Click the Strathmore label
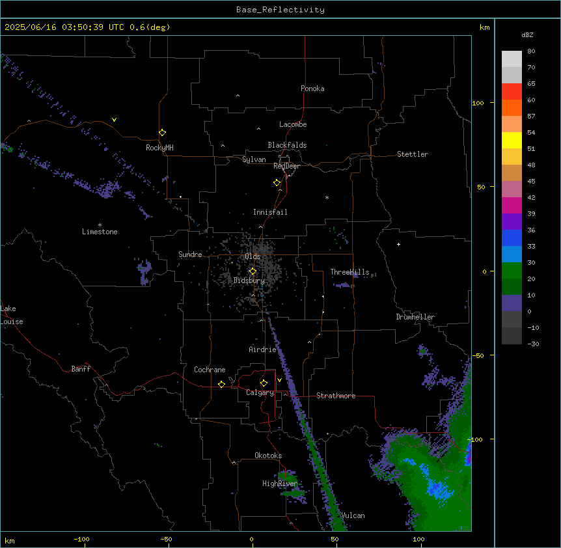561x548 pixels. (336, 396)
